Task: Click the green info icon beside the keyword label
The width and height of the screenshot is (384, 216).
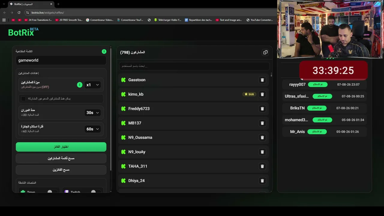Action: (x=104, y=51)
